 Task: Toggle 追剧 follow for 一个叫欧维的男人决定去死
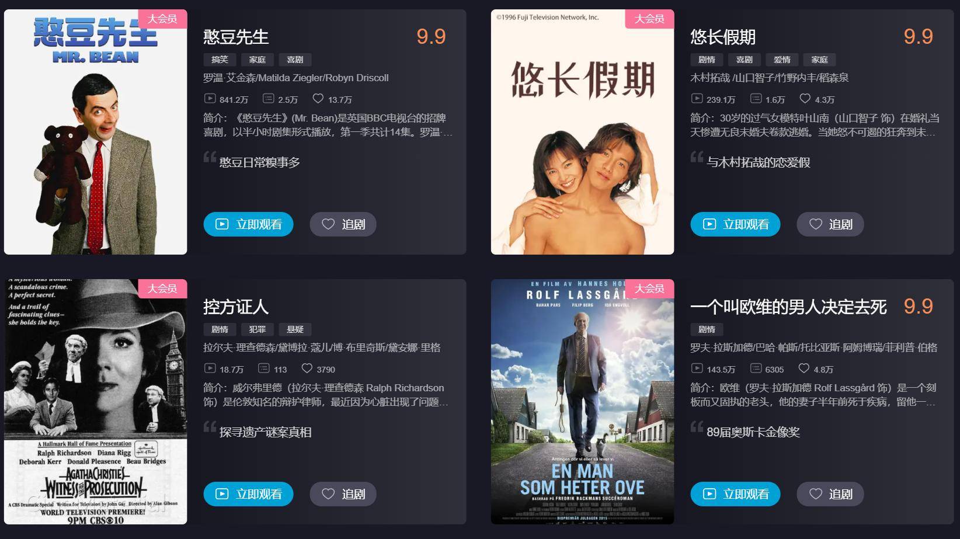click(x=830, y=494)
